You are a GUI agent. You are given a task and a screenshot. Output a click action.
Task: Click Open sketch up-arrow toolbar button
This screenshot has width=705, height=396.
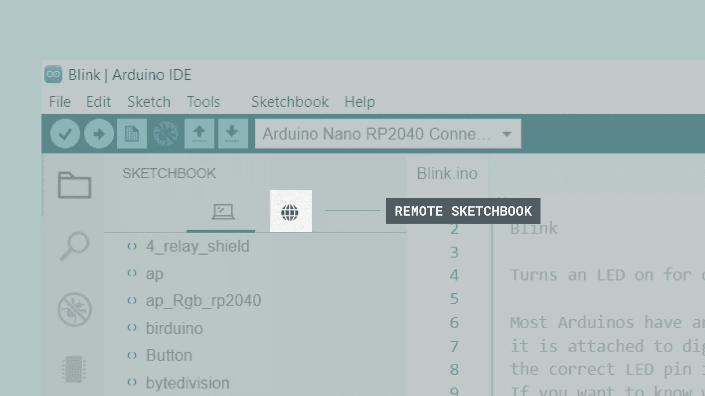click(x=199, y=134)
